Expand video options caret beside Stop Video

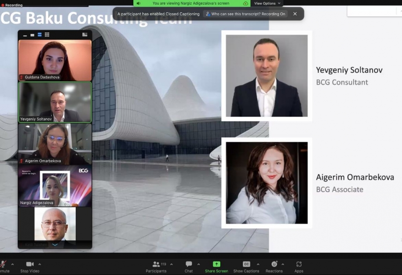tap(40, 264)
